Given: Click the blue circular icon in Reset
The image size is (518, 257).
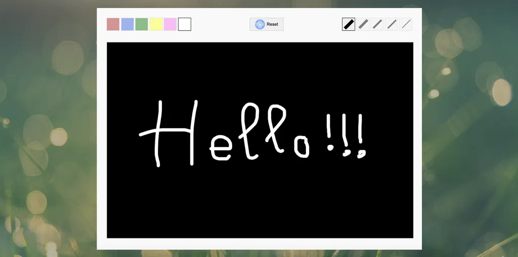Looking at the screenshot, I should [x=260, y=24].
